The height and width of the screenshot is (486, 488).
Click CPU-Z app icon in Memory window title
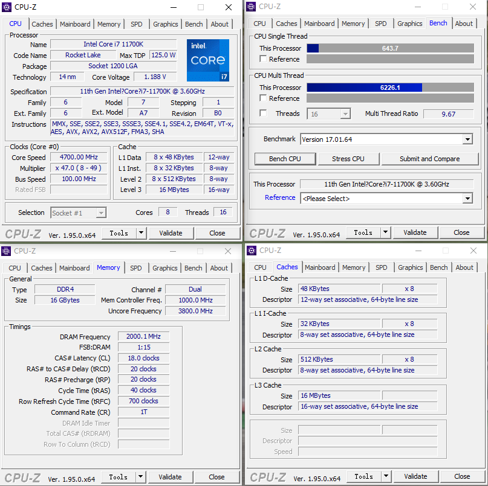(x=6, y=251)
